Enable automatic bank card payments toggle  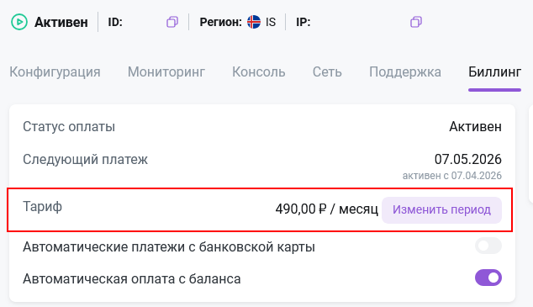pyautogui.click(x=488, y=246)
